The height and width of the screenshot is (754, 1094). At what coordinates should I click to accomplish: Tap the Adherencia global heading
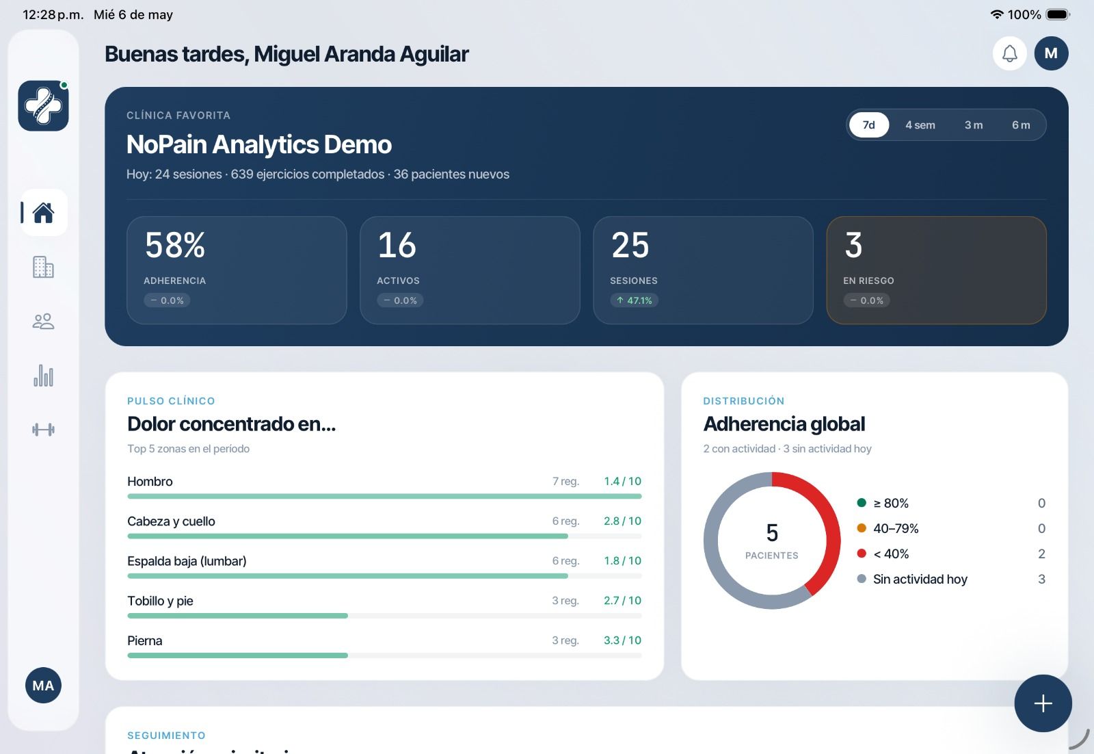point(784,424)
